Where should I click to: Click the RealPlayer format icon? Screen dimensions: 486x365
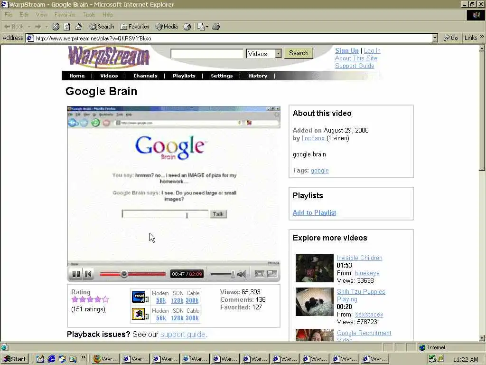point(140,297)
